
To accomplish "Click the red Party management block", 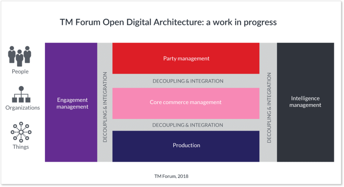I will click(x=186, y=58).
